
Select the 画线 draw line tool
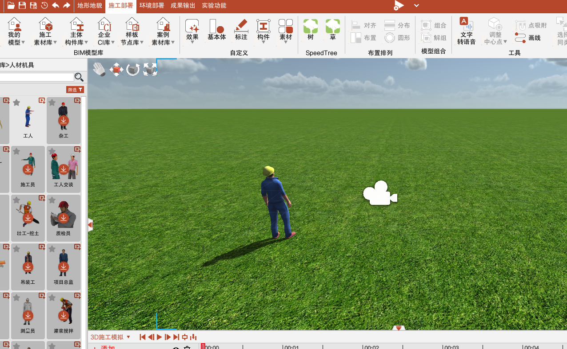tap(528, 38)
